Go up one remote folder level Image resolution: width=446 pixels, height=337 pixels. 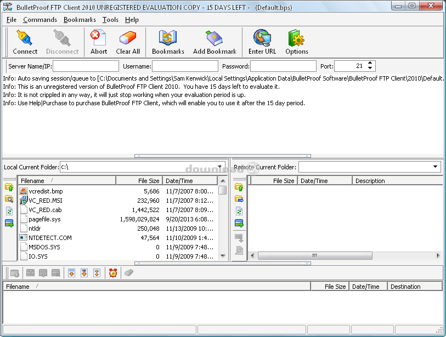pos(239,187)
